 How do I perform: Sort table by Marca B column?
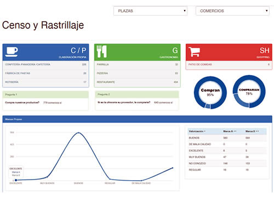coord(252,131)
